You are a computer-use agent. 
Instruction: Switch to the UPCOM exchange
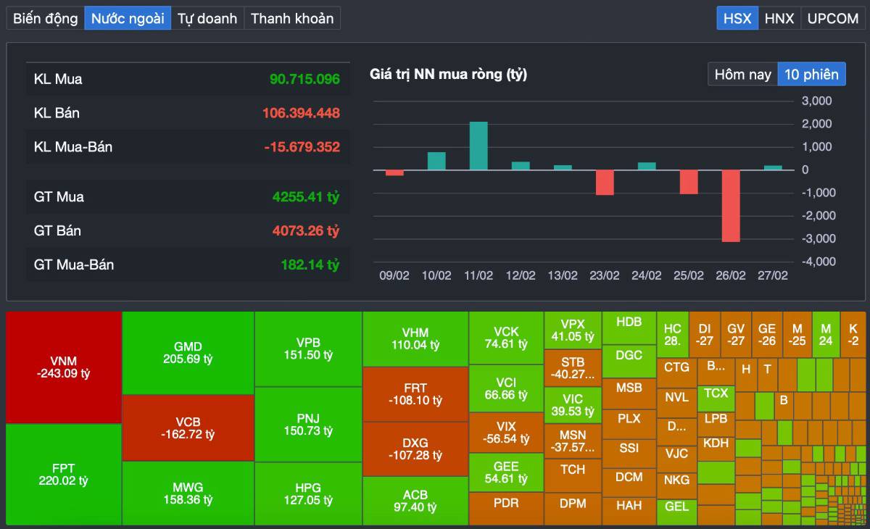832,18
